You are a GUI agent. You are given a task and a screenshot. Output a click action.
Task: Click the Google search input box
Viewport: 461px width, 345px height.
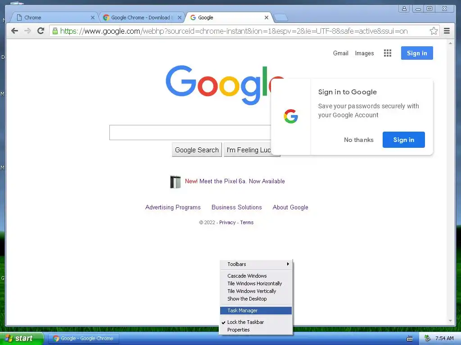point(190,133)
